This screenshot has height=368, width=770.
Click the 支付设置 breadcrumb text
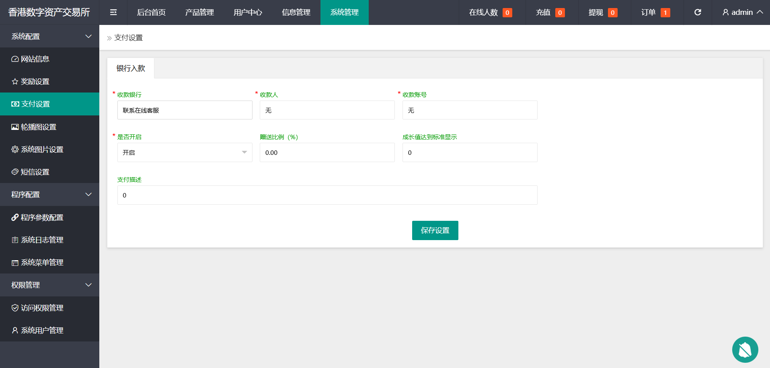pyautogui.click(x=129, y=38)
